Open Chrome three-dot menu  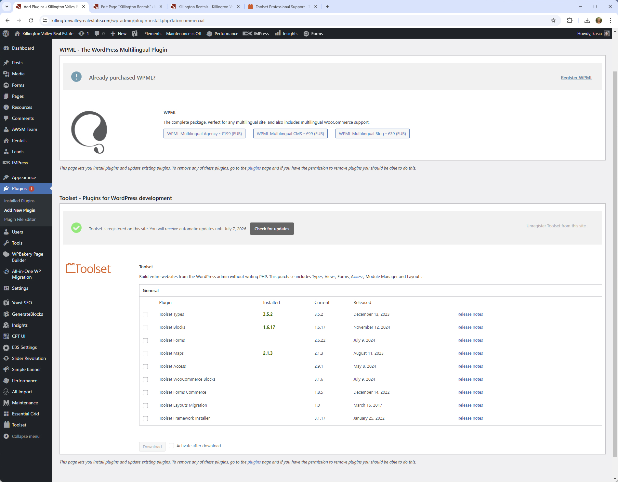pyautogui.click(x=611, y=20)
